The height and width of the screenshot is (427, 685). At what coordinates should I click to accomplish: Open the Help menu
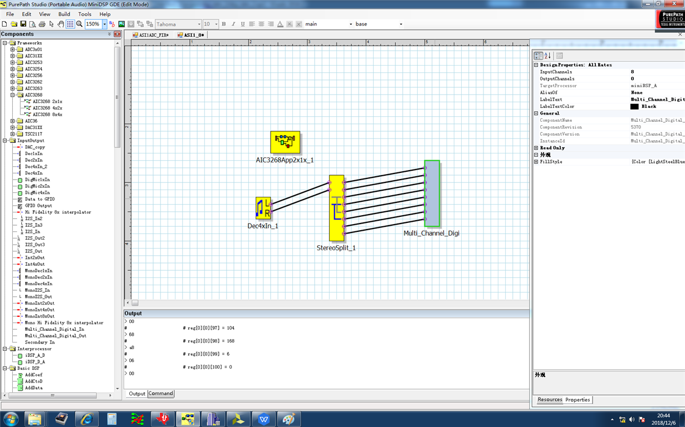coord(105,14)
